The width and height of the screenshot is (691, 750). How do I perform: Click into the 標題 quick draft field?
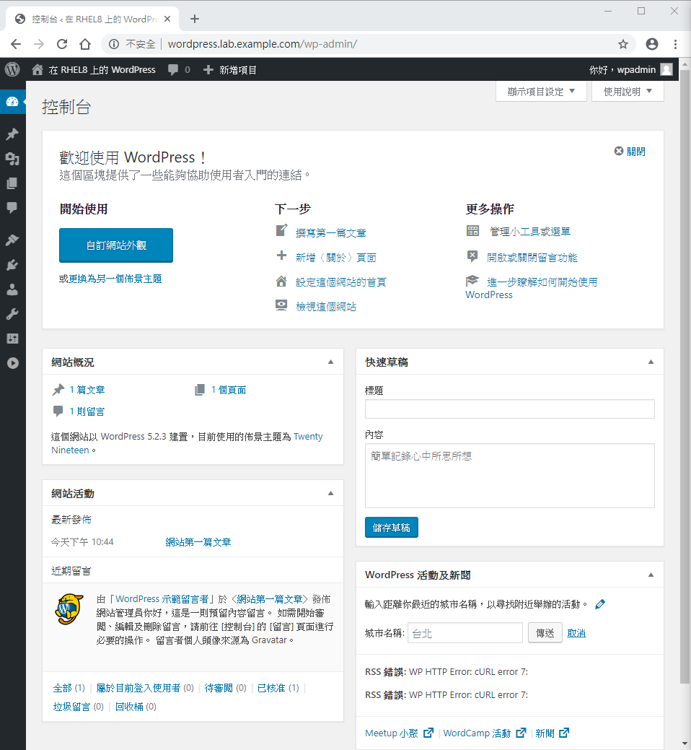tap(510, 409)
